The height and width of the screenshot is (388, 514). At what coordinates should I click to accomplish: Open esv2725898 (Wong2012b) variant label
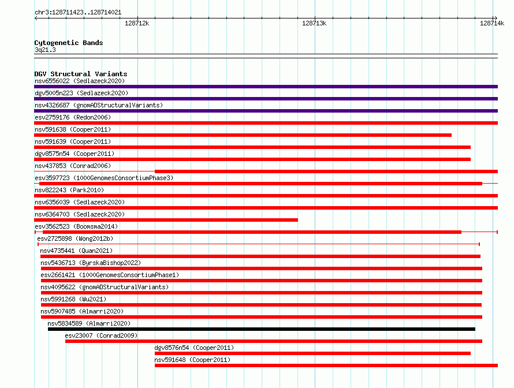tap(75, 238)
